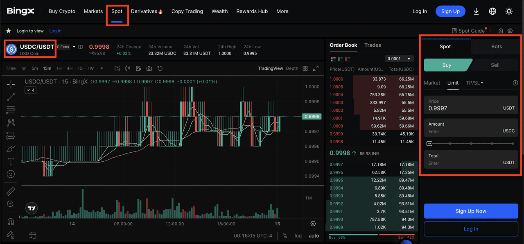
Task: Click the Log In button below Sign Up Now
Action: (471, 229)
